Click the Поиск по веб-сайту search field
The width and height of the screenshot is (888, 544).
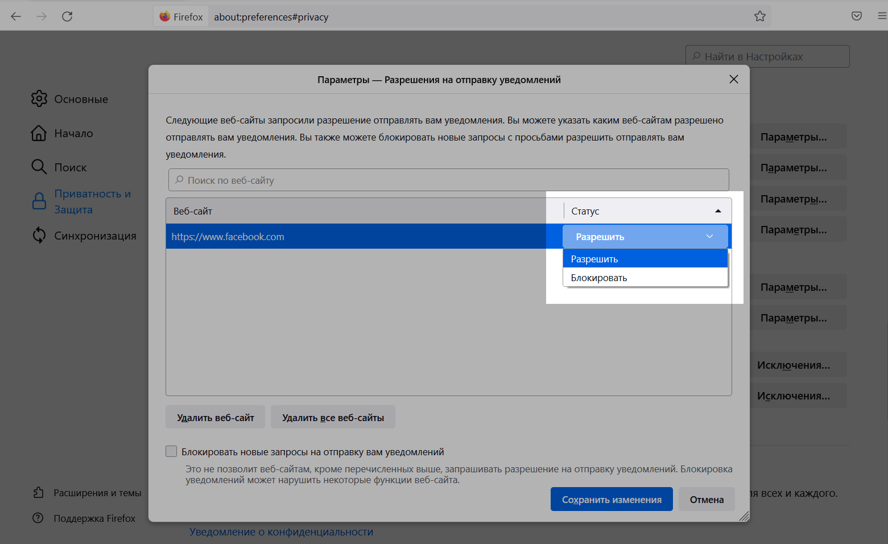tap(448, 180)
